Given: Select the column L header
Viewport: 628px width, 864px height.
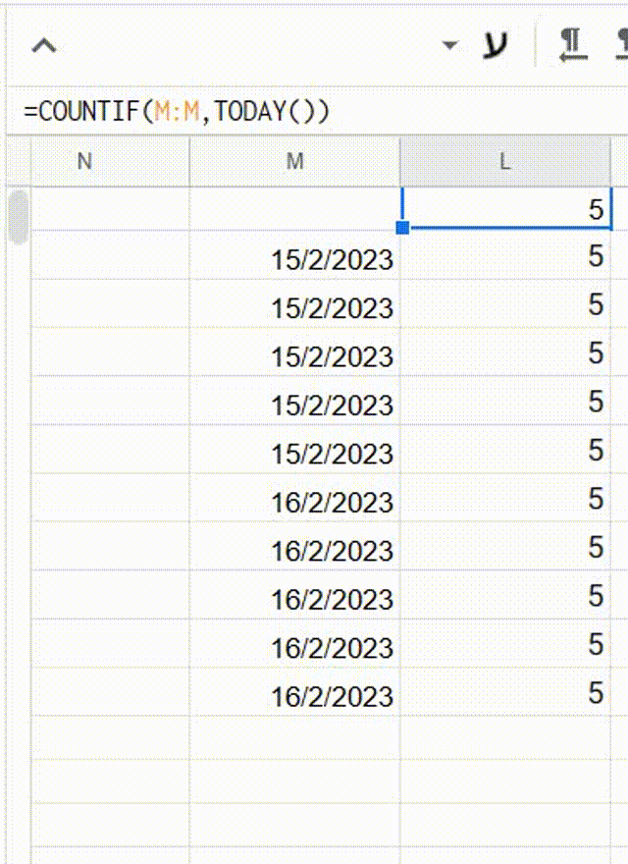Looking at the screenshot, I should (504, 162).
